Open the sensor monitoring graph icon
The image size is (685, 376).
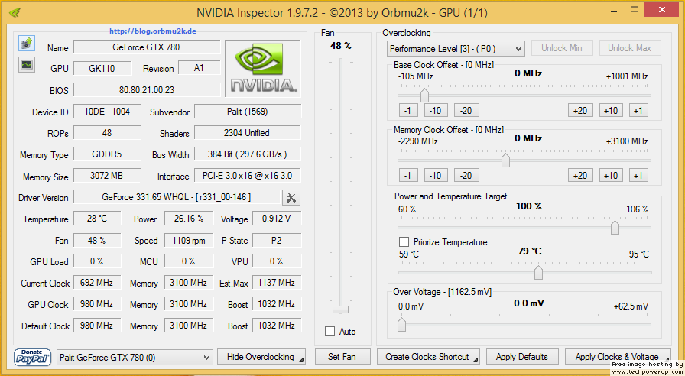point(27,65)
